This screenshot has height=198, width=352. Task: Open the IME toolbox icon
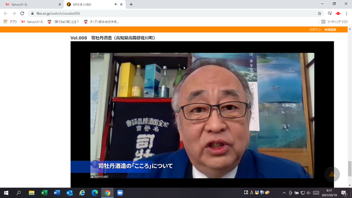[x=267, y=193]
